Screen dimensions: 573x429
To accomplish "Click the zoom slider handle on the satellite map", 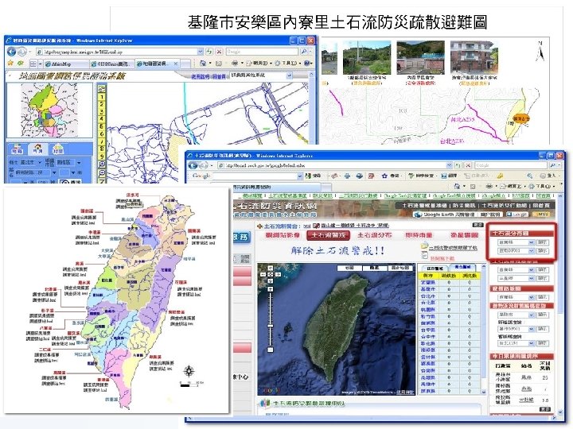I will 271,326.
